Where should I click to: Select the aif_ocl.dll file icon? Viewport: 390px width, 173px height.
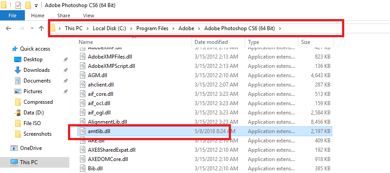83,103
